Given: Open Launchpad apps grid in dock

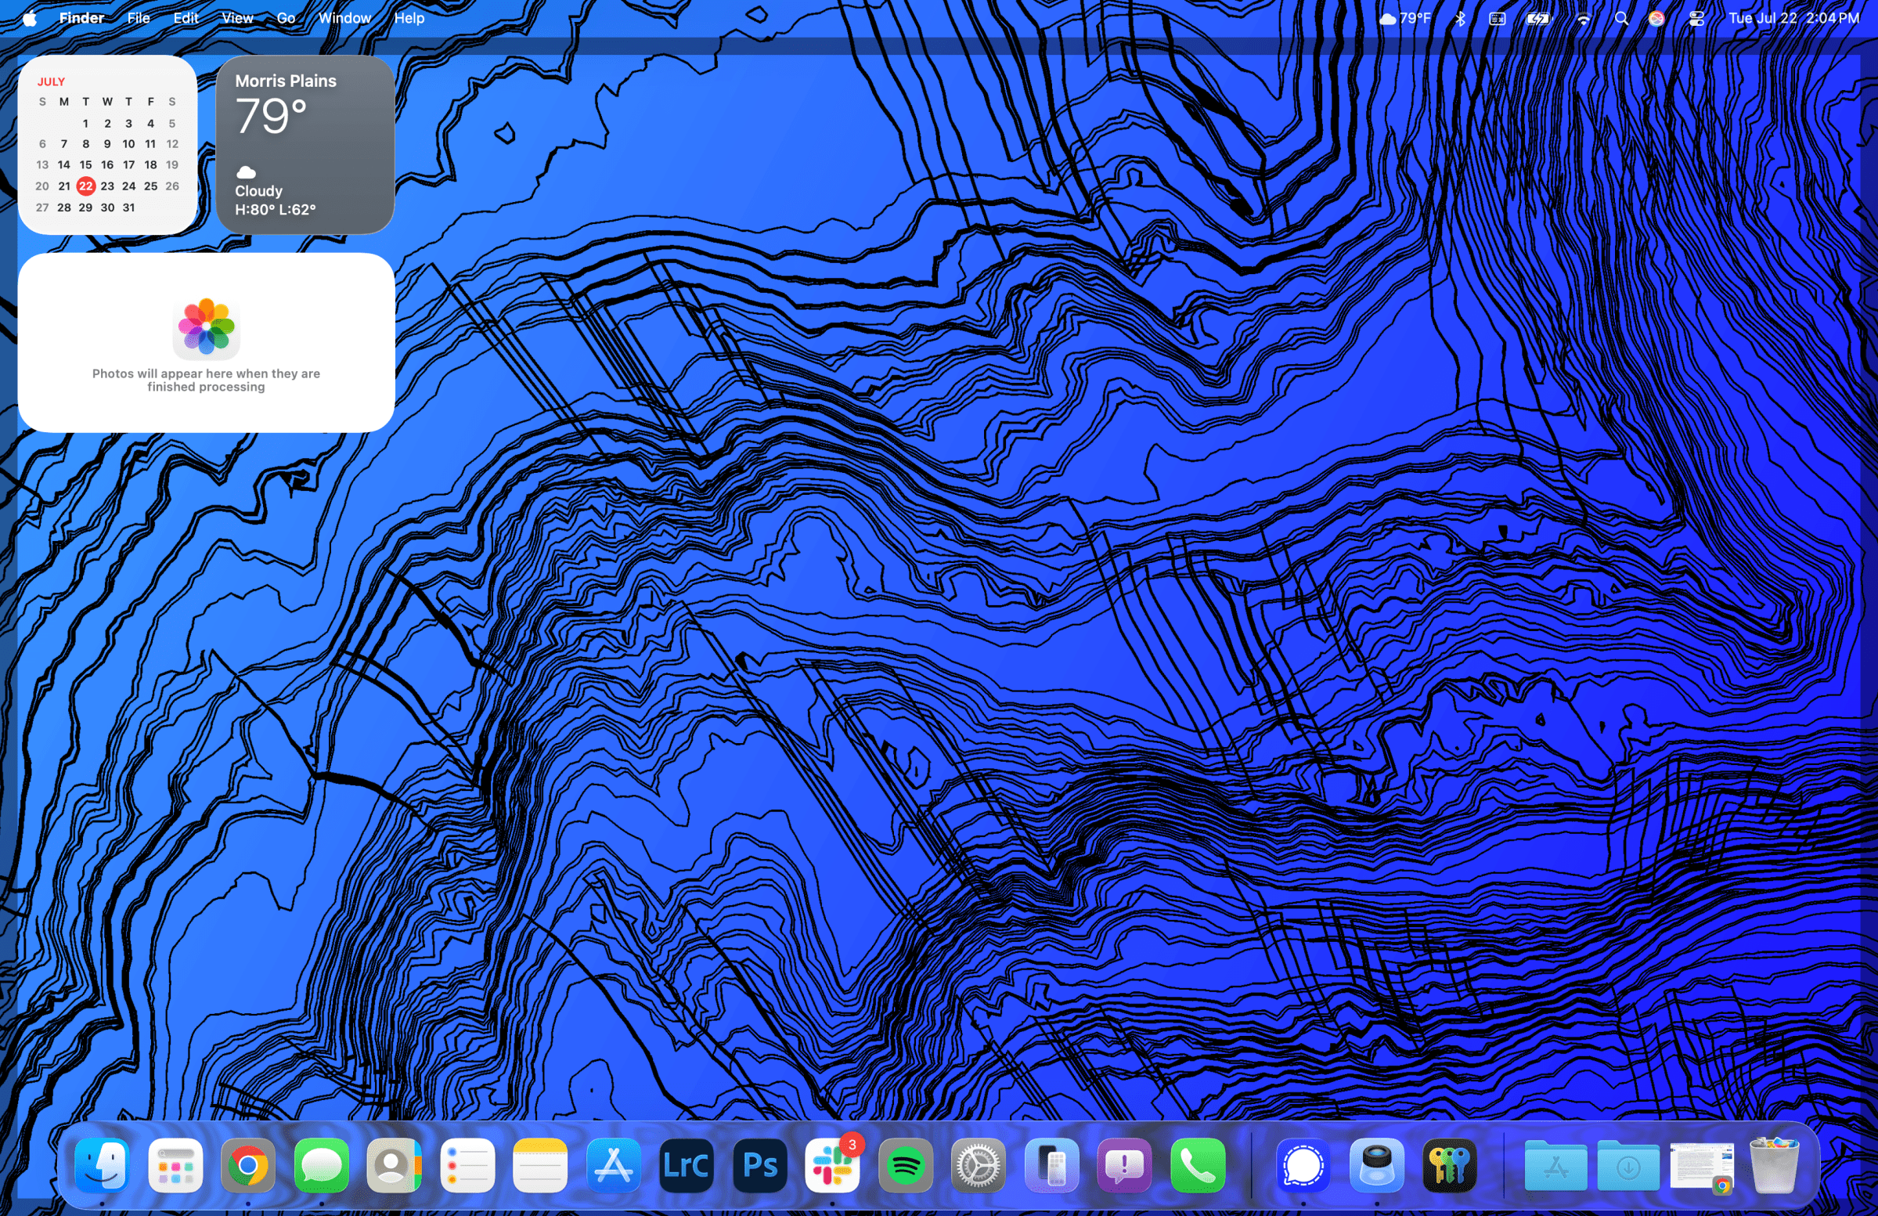Looking at the screenshot, I should 175,1164.
